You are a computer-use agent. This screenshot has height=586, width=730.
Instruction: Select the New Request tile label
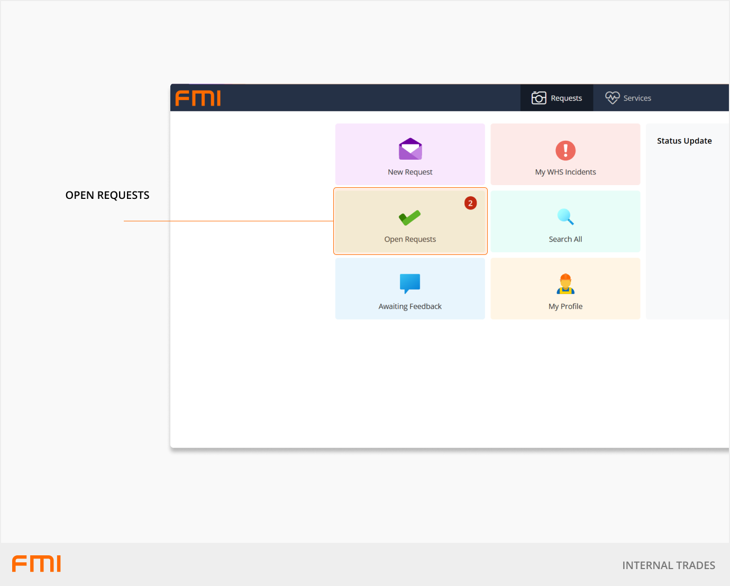[x=410, y=172]
